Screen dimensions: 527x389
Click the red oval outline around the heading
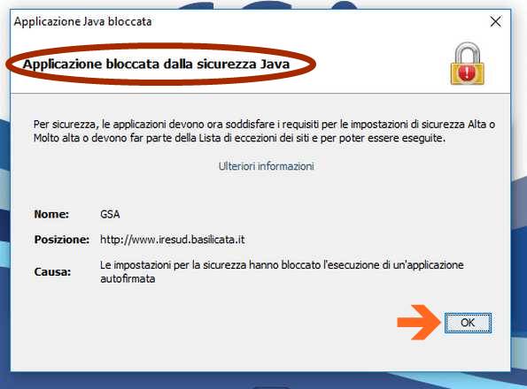click(160, 64)
